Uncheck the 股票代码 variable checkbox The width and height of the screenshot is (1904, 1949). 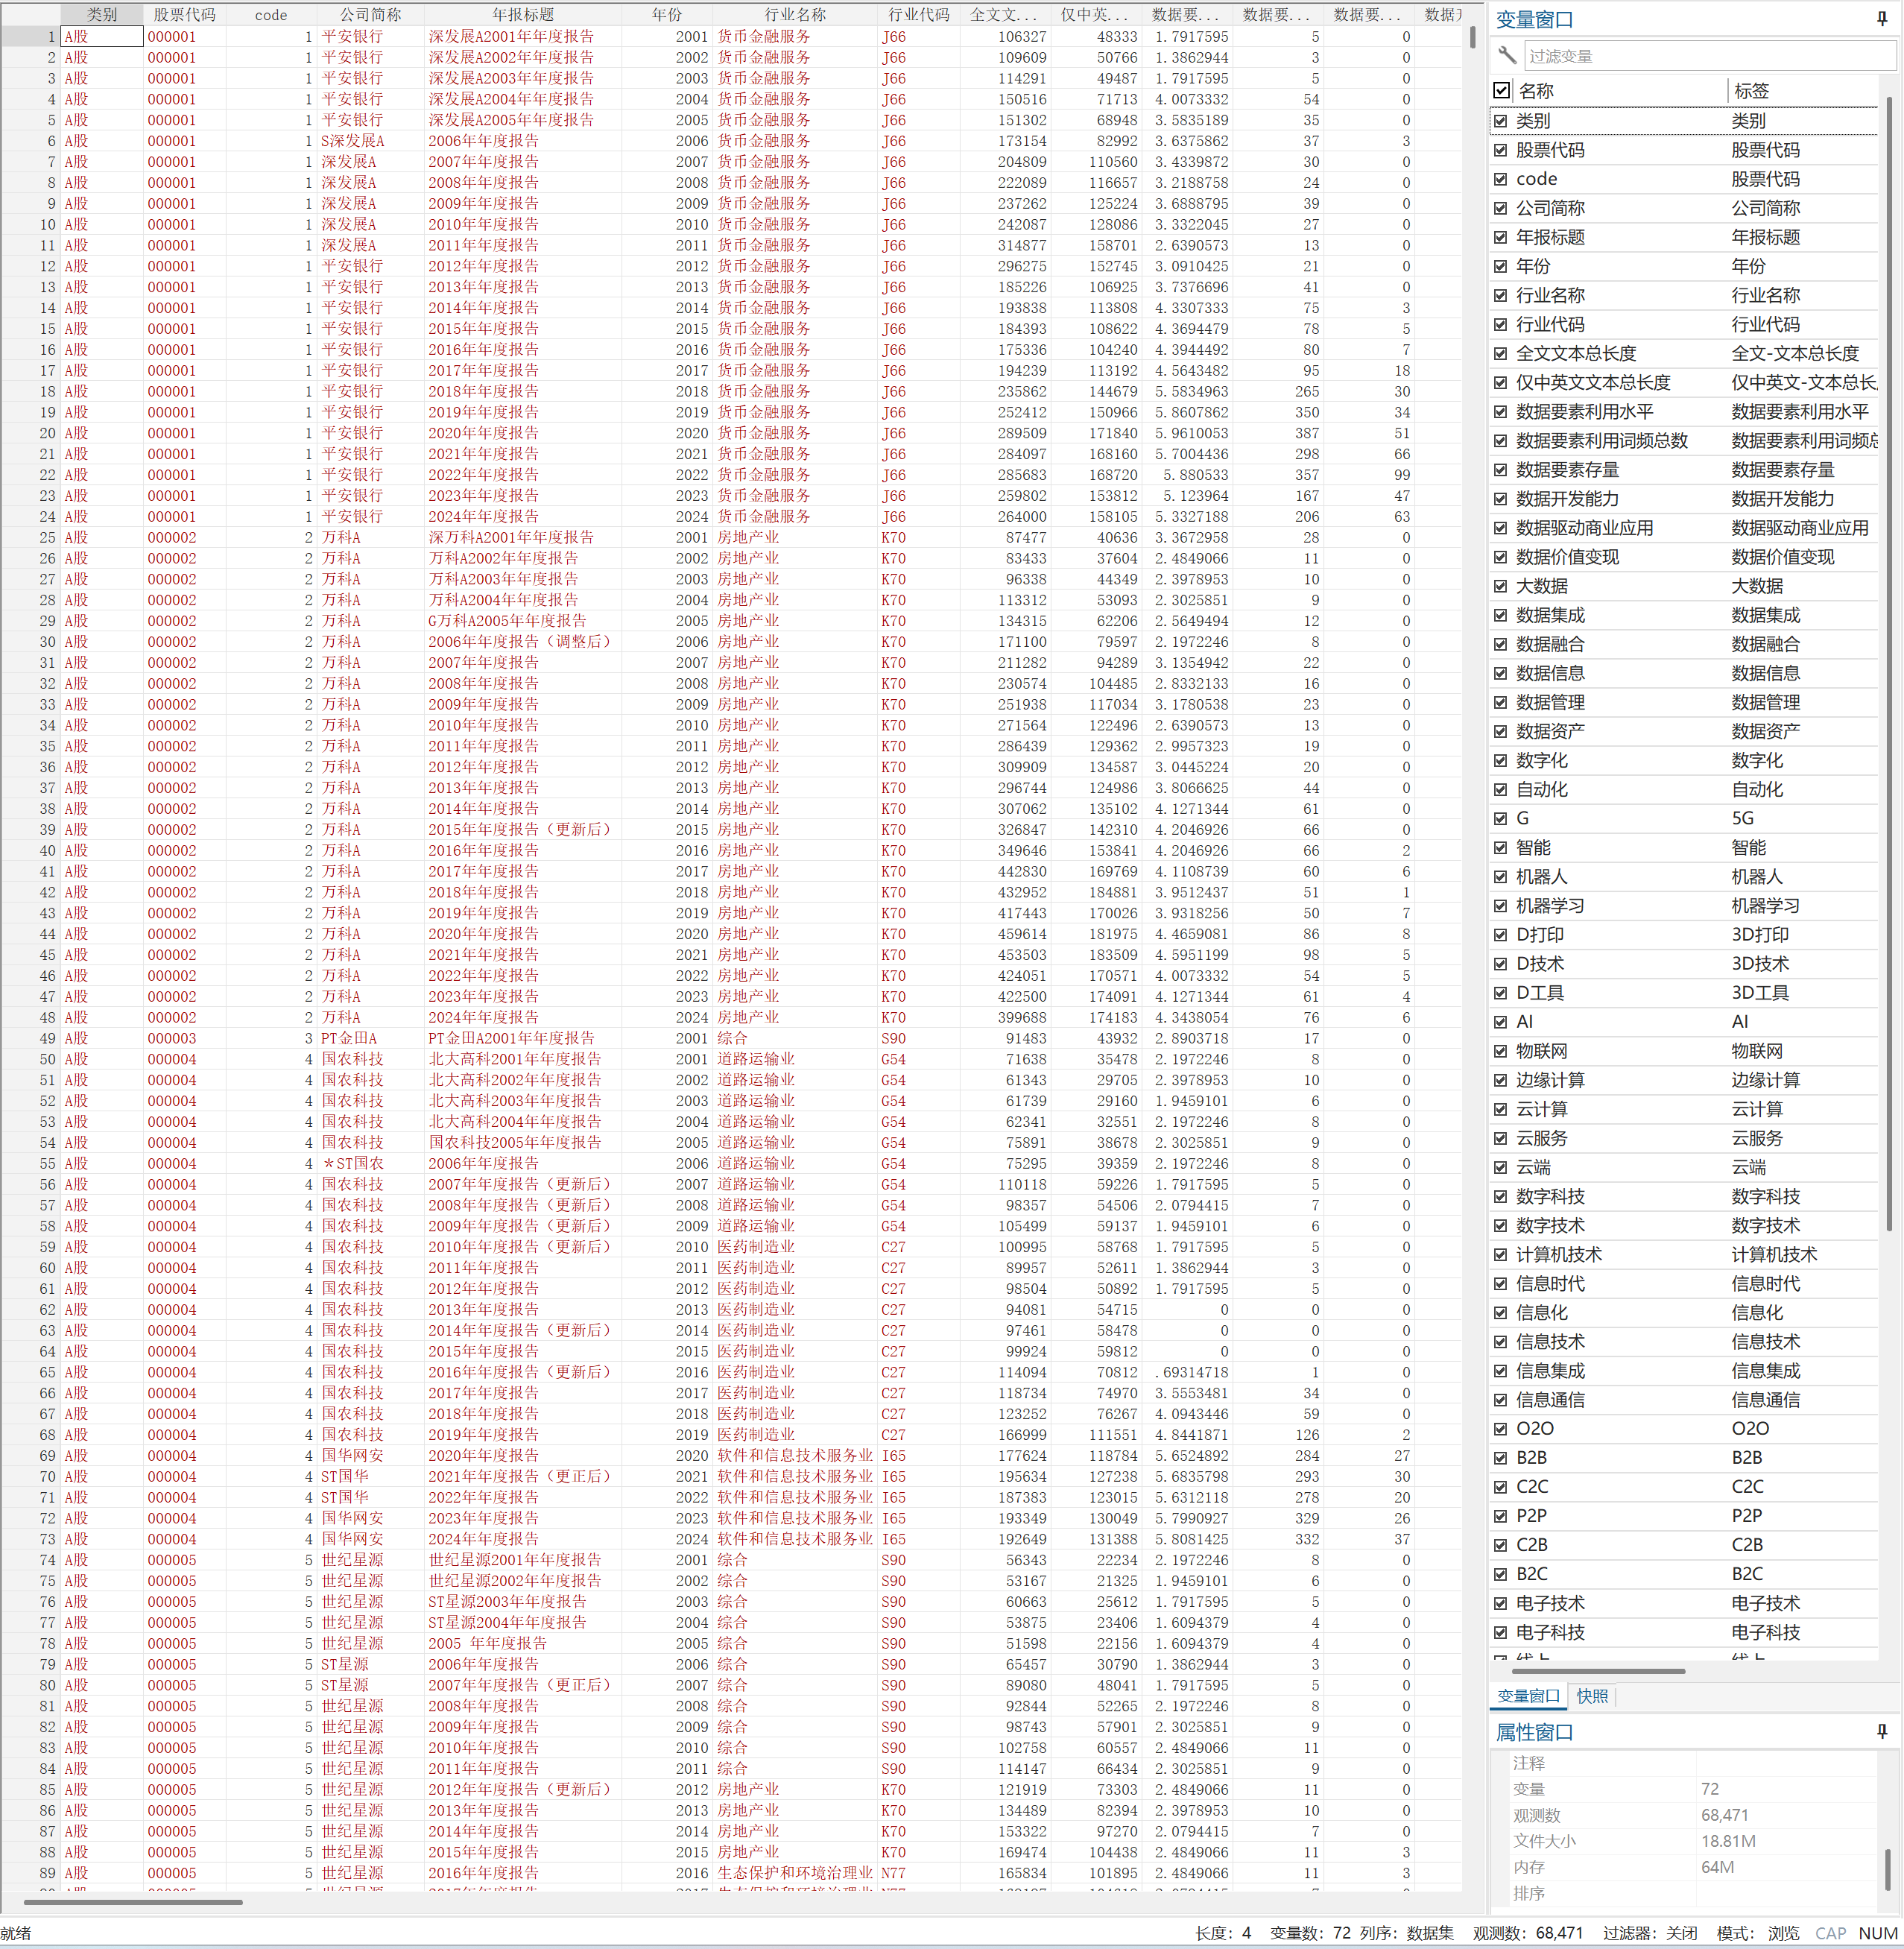tap(1500, 150)
